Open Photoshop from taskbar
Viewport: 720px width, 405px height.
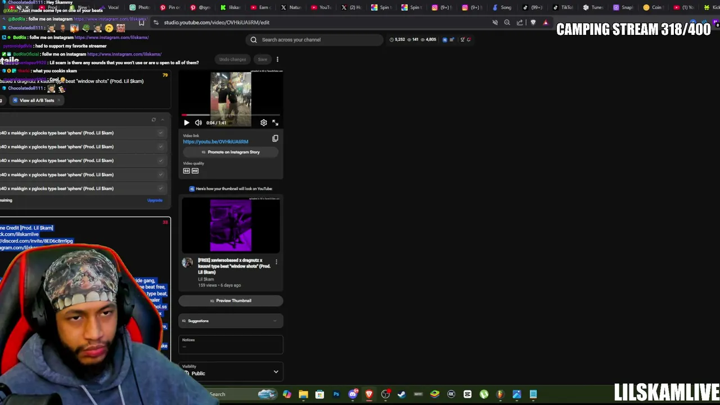coord(336,394)
